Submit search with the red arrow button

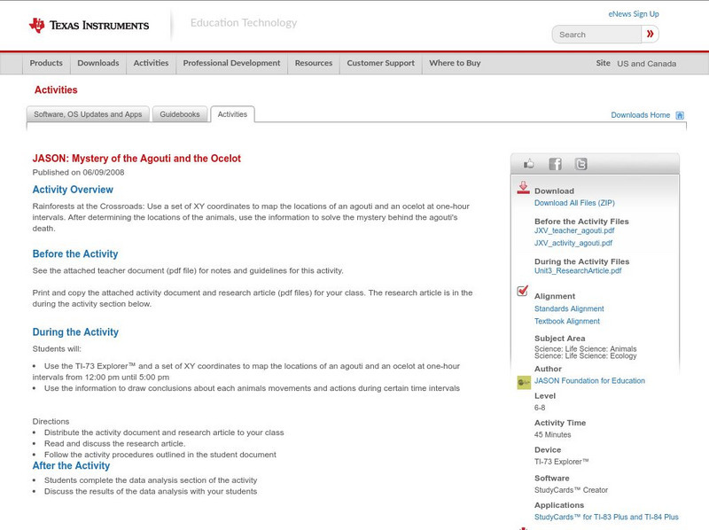(651, 34)
